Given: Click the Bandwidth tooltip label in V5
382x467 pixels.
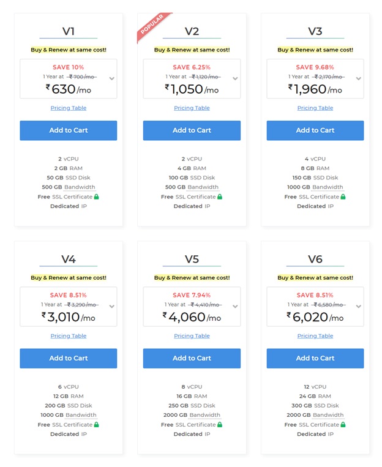Looking at the screenshot, I should 204,415.
